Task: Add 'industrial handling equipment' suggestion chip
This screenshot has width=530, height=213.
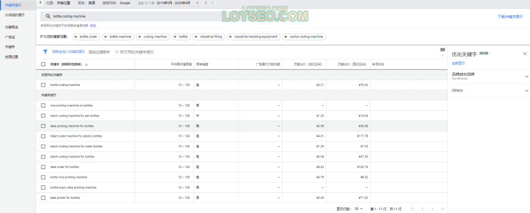Action: [253, 37]
